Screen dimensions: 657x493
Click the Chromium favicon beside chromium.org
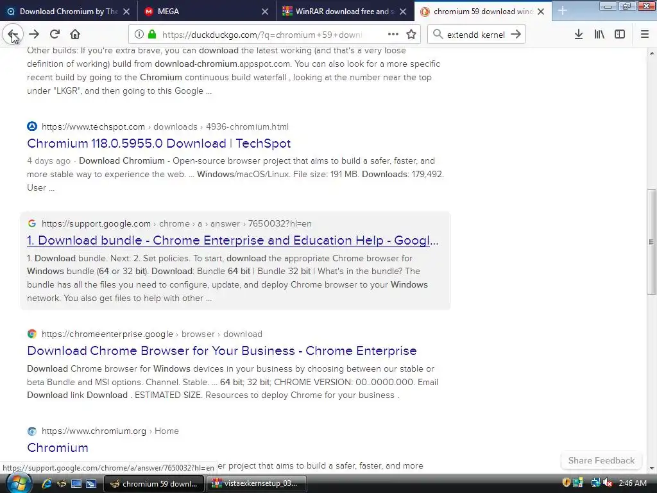click(32, 431)
